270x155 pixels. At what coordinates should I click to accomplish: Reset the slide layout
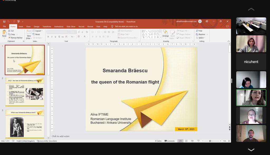[36, 34]
